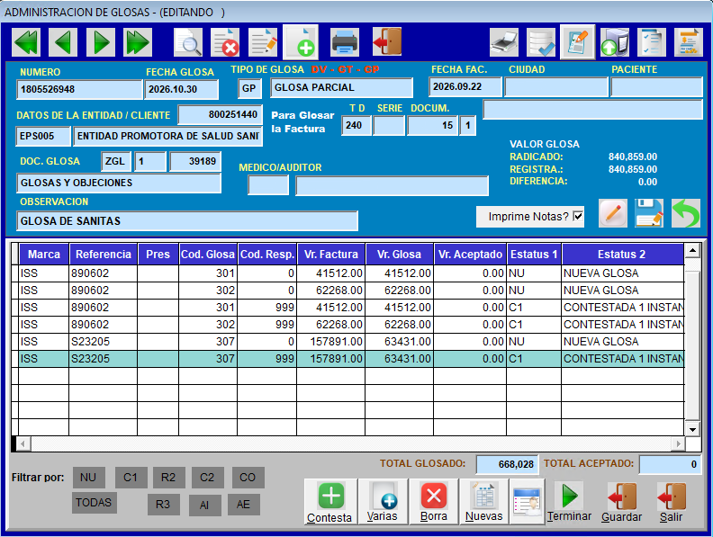
Task: Click the gray scanner printer icon
Action: (504, 42)
